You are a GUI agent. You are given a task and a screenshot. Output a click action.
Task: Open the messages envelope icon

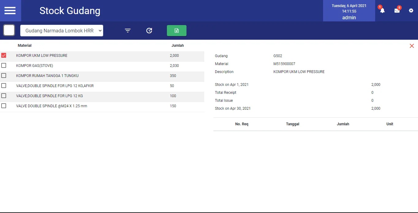point(397,10)
